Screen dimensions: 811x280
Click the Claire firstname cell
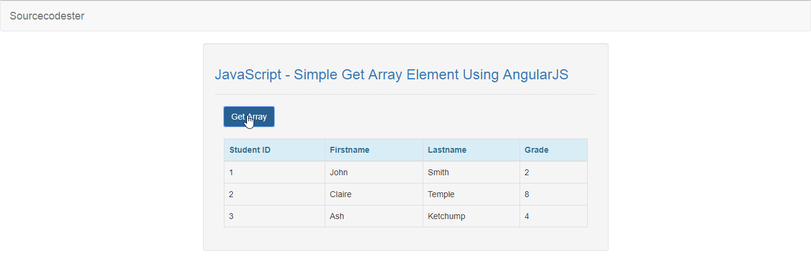pos(374,194)
